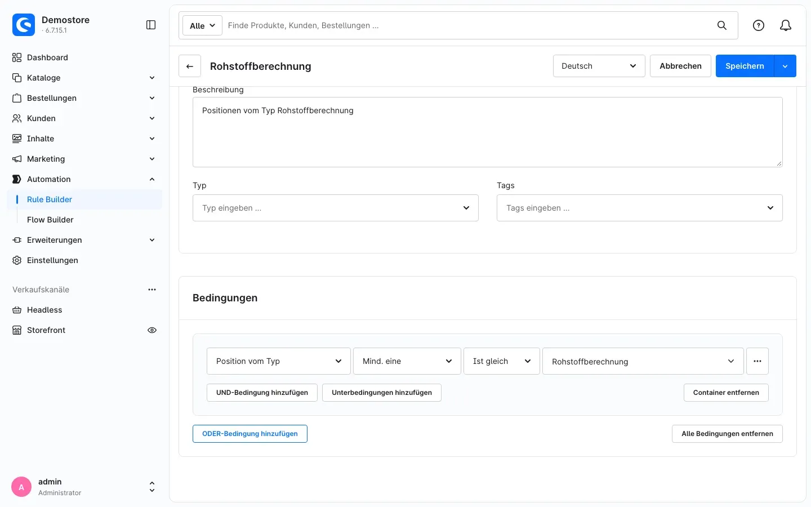
Task: Click the Einstellungen gear icon
Action: (x=17, y=260)
